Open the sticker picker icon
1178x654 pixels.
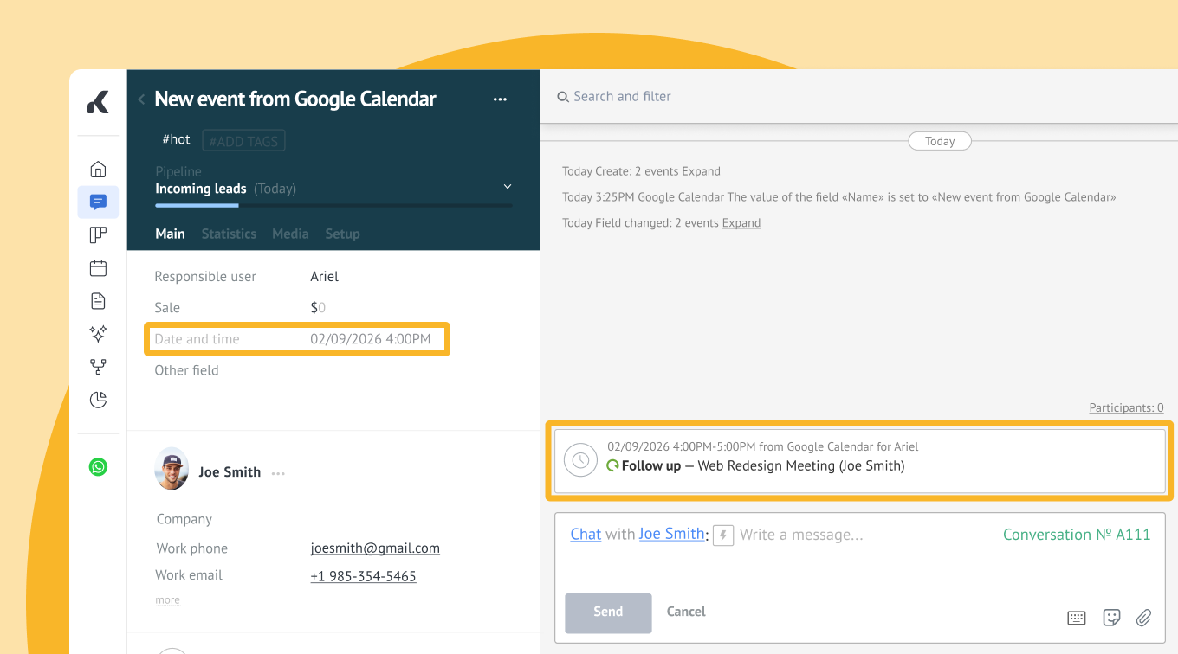[1111, 618]
